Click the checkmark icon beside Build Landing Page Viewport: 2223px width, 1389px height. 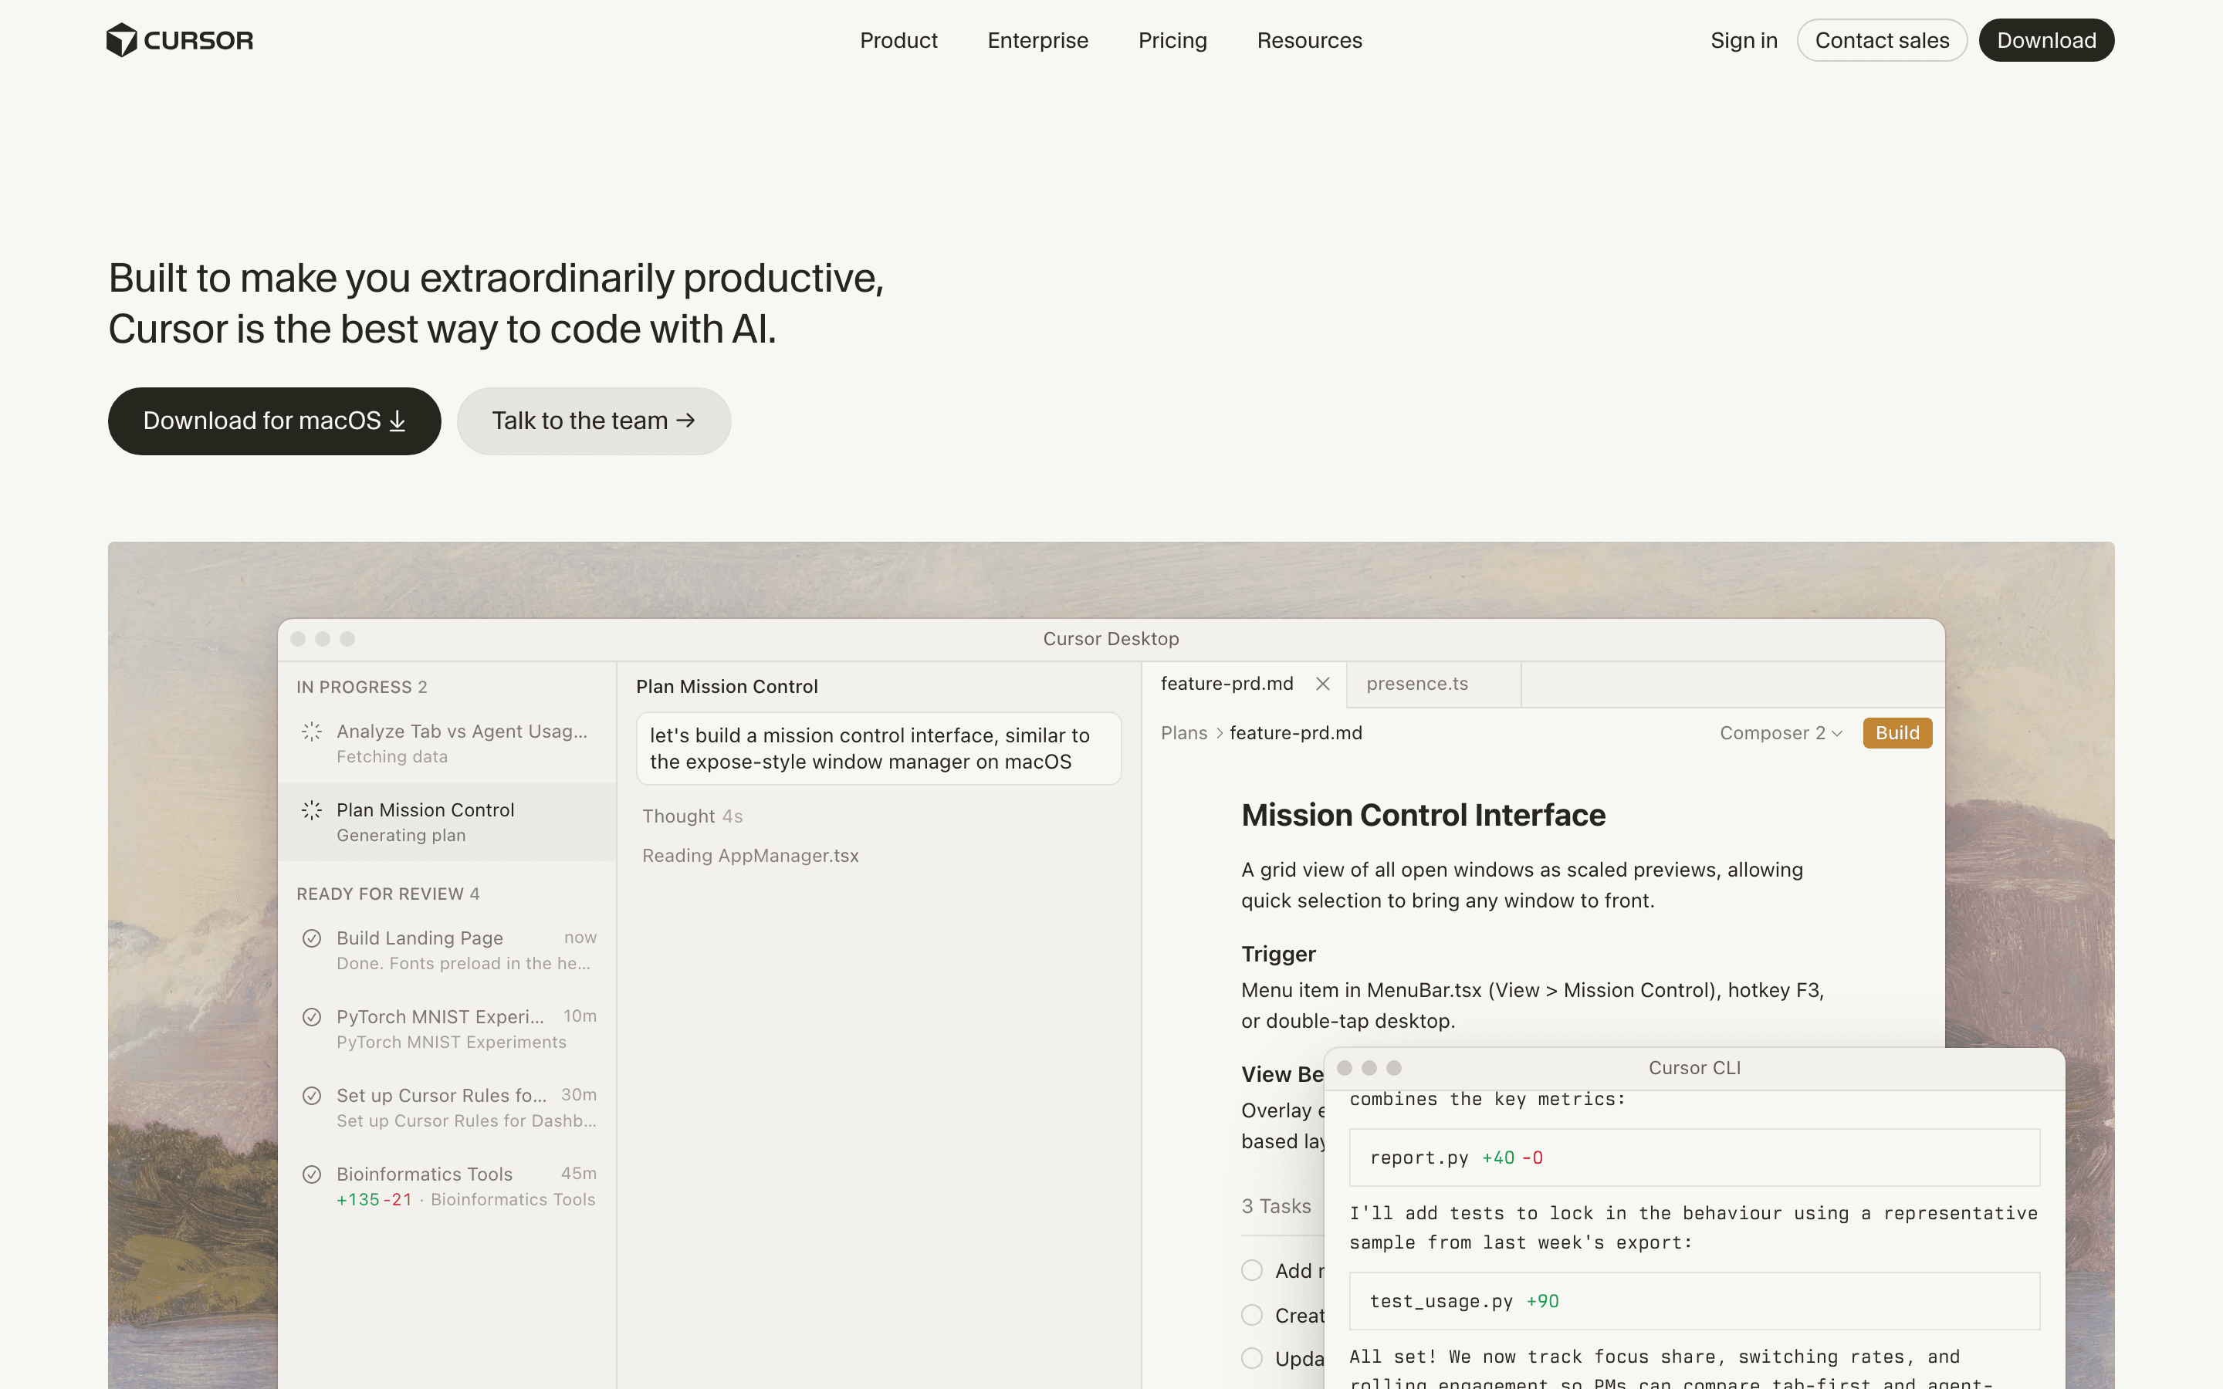pyautogui.click(x=311, y=938)
